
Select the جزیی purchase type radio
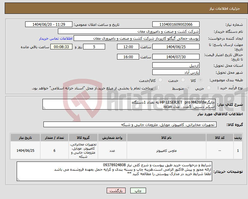tap(209, 88)
